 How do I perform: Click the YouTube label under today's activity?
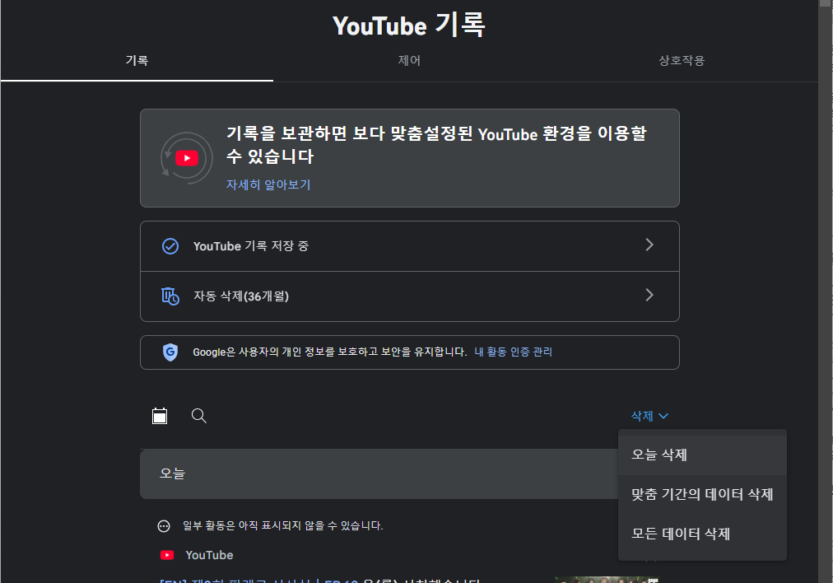click(209, 555)
